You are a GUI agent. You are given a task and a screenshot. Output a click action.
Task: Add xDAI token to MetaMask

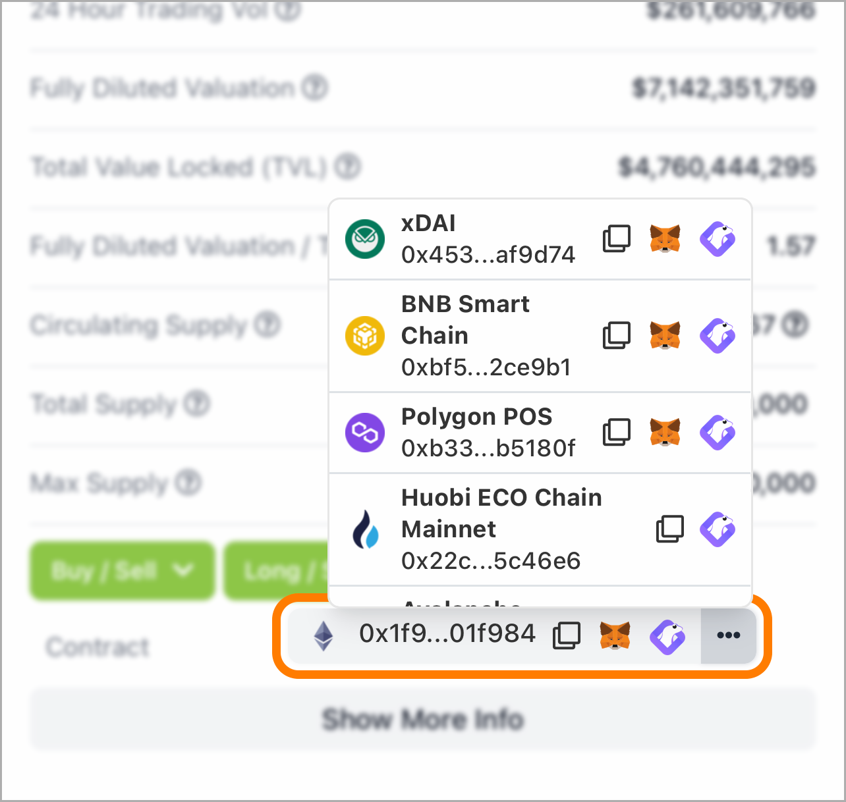[x=665, y=239]
